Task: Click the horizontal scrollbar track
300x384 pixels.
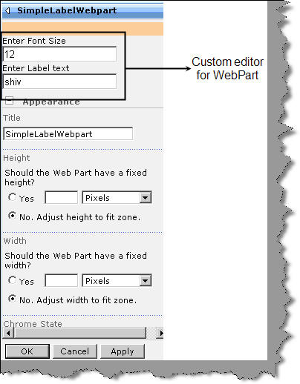Action: tap(80, 333)
